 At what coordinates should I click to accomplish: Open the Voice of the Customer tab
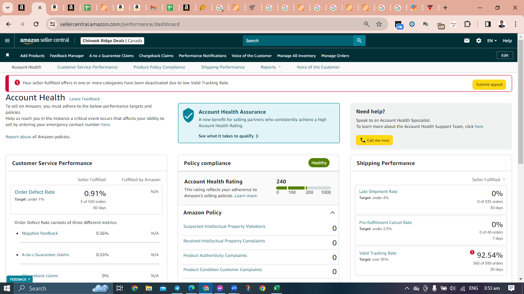318,67
